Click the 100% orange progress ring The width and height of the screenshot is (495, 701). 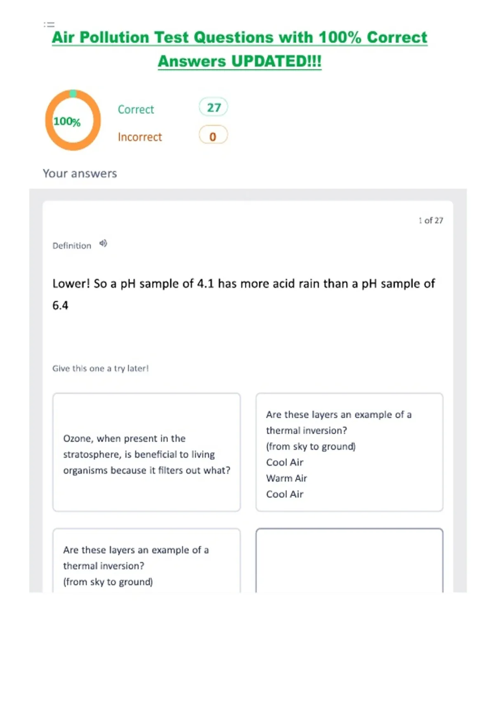coord(73,120)
